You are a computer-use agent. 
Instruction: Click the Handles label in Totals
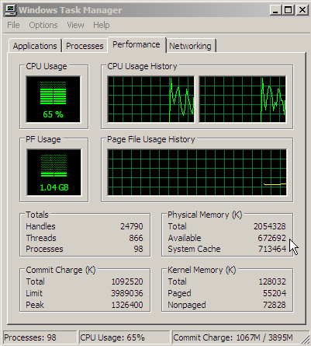pos(40,226)
